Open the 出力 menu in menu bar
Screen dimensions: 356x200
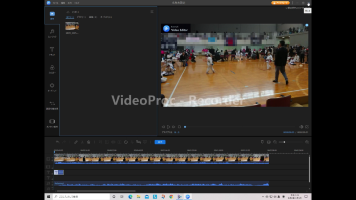[x=70, y=3]
